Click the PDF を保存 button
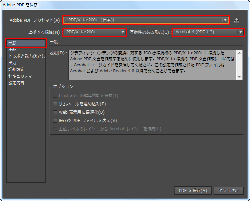 [193, 191]
